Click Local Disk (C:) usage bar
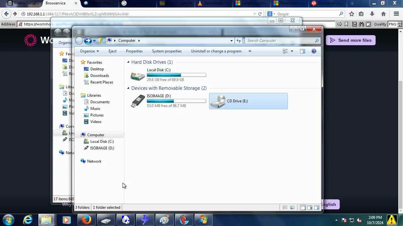 (x=176, y=75)
